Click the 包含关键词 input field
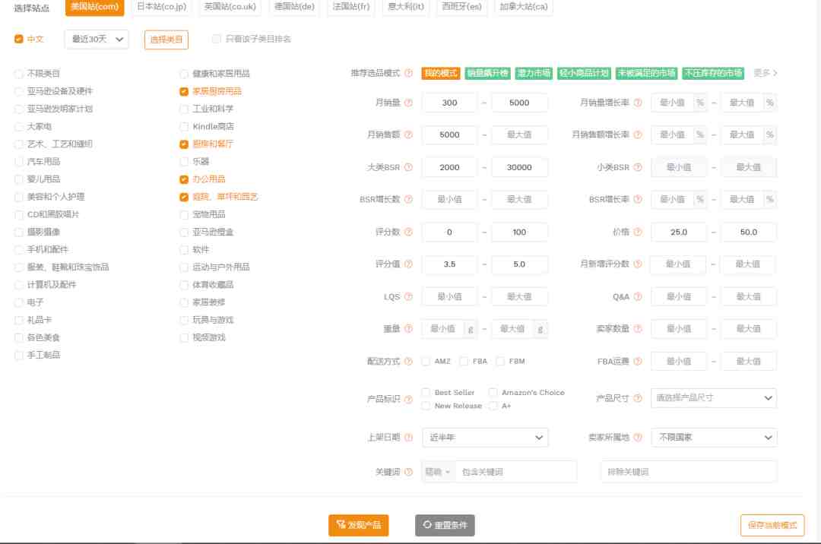This screenshot has height=544, width=821. [x=515, y=472]
